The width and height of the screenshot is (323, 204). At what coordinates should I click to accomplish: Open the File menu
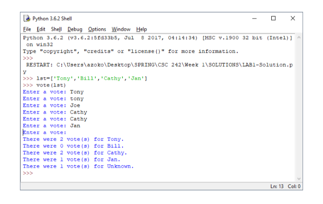[27, 29]
